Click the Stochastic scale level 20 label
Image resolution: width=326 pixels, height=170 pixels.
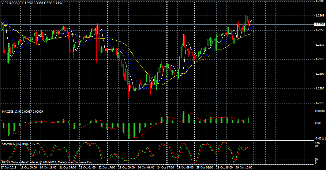(317, 159)
